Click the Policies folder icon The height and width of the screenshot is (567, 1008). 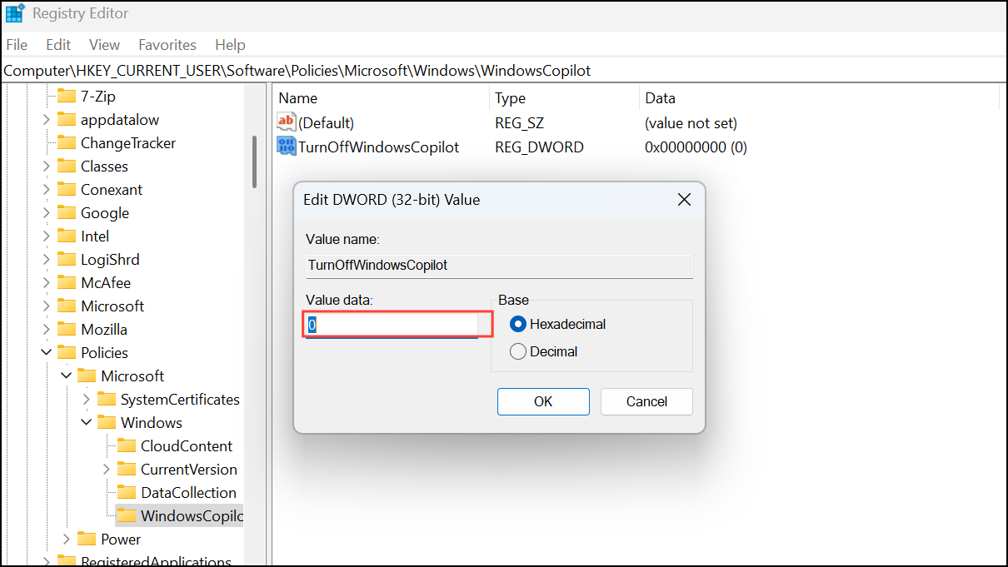(x=67, y=352)
